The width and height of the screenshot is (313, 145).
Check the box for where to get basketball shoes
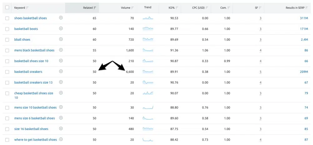(x=7, y=140)
